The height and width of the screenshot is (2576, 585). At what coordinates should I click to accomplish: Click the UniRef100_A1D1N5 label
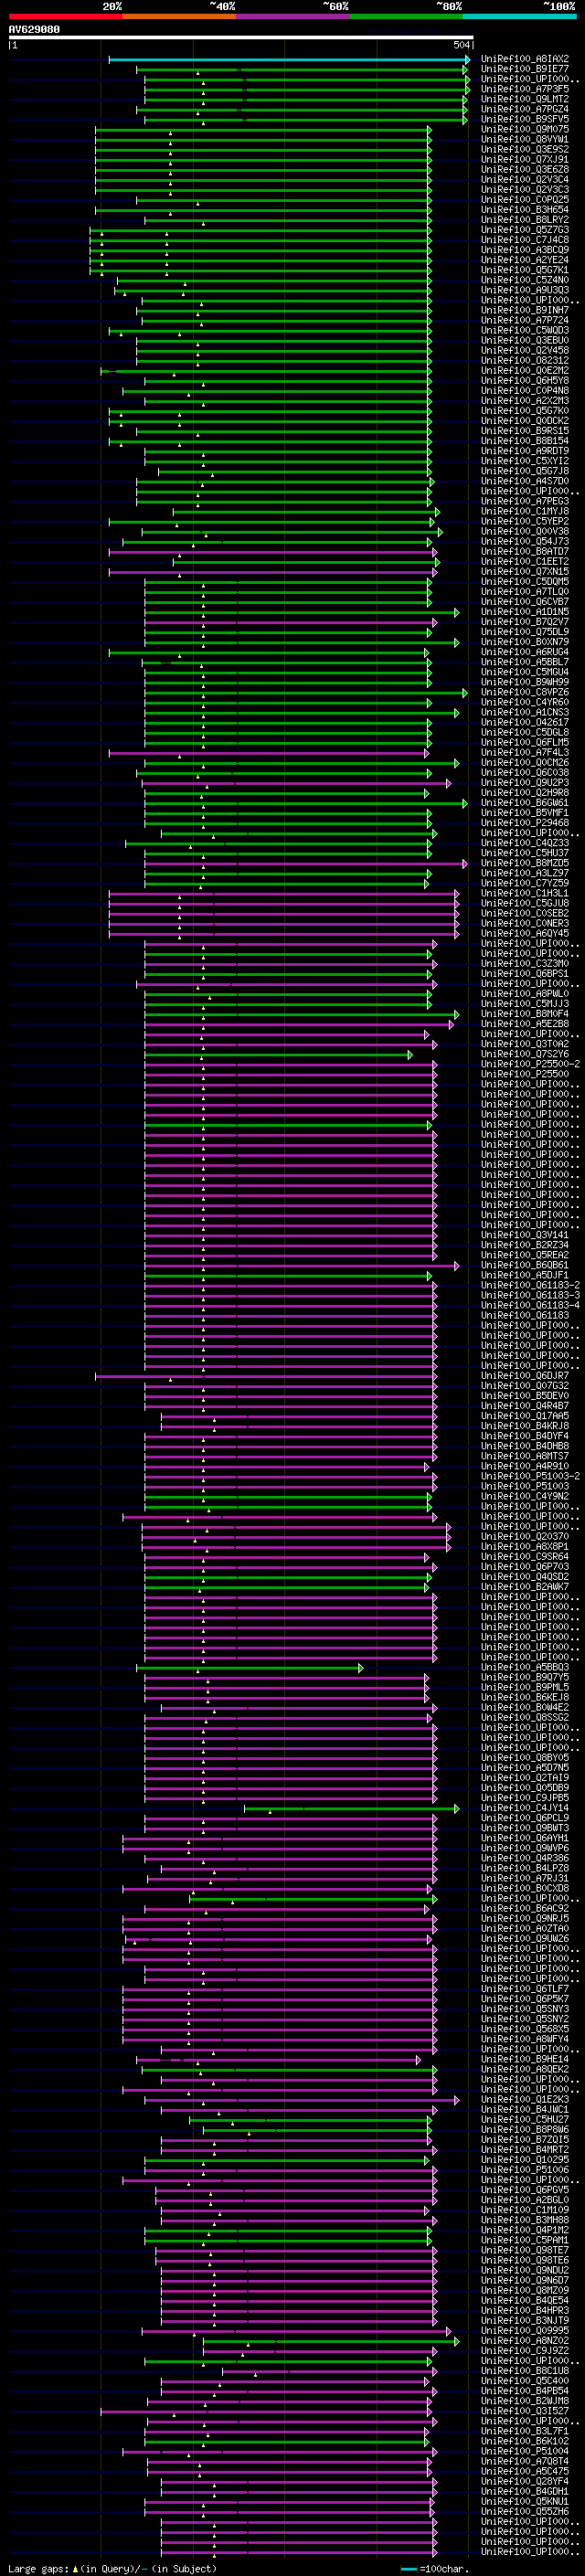click(x=524, y=612)
